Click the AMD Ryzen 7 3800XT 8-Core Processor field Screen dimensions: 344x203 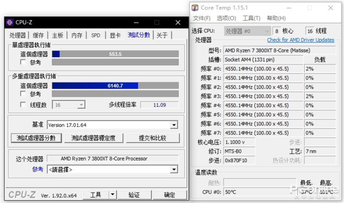[x=113, y=158]
